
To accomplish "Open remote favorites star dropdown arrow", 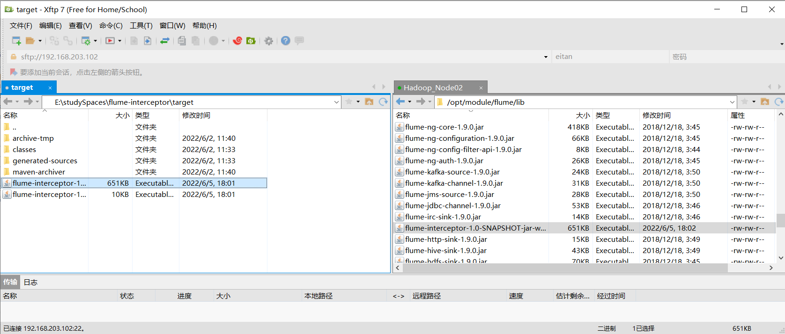I will coord(754,102).
